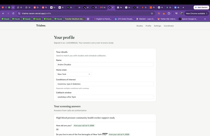Click the Trialme. logo
Viewport: 210px width, 136px height.
(x=41, y=25)
